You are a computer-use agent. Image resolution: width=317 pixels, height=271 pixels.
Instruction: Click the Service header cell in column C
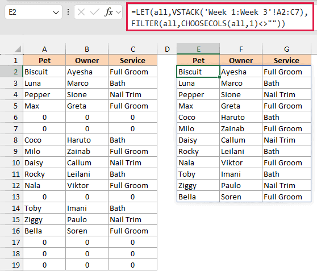coord(132,60)
